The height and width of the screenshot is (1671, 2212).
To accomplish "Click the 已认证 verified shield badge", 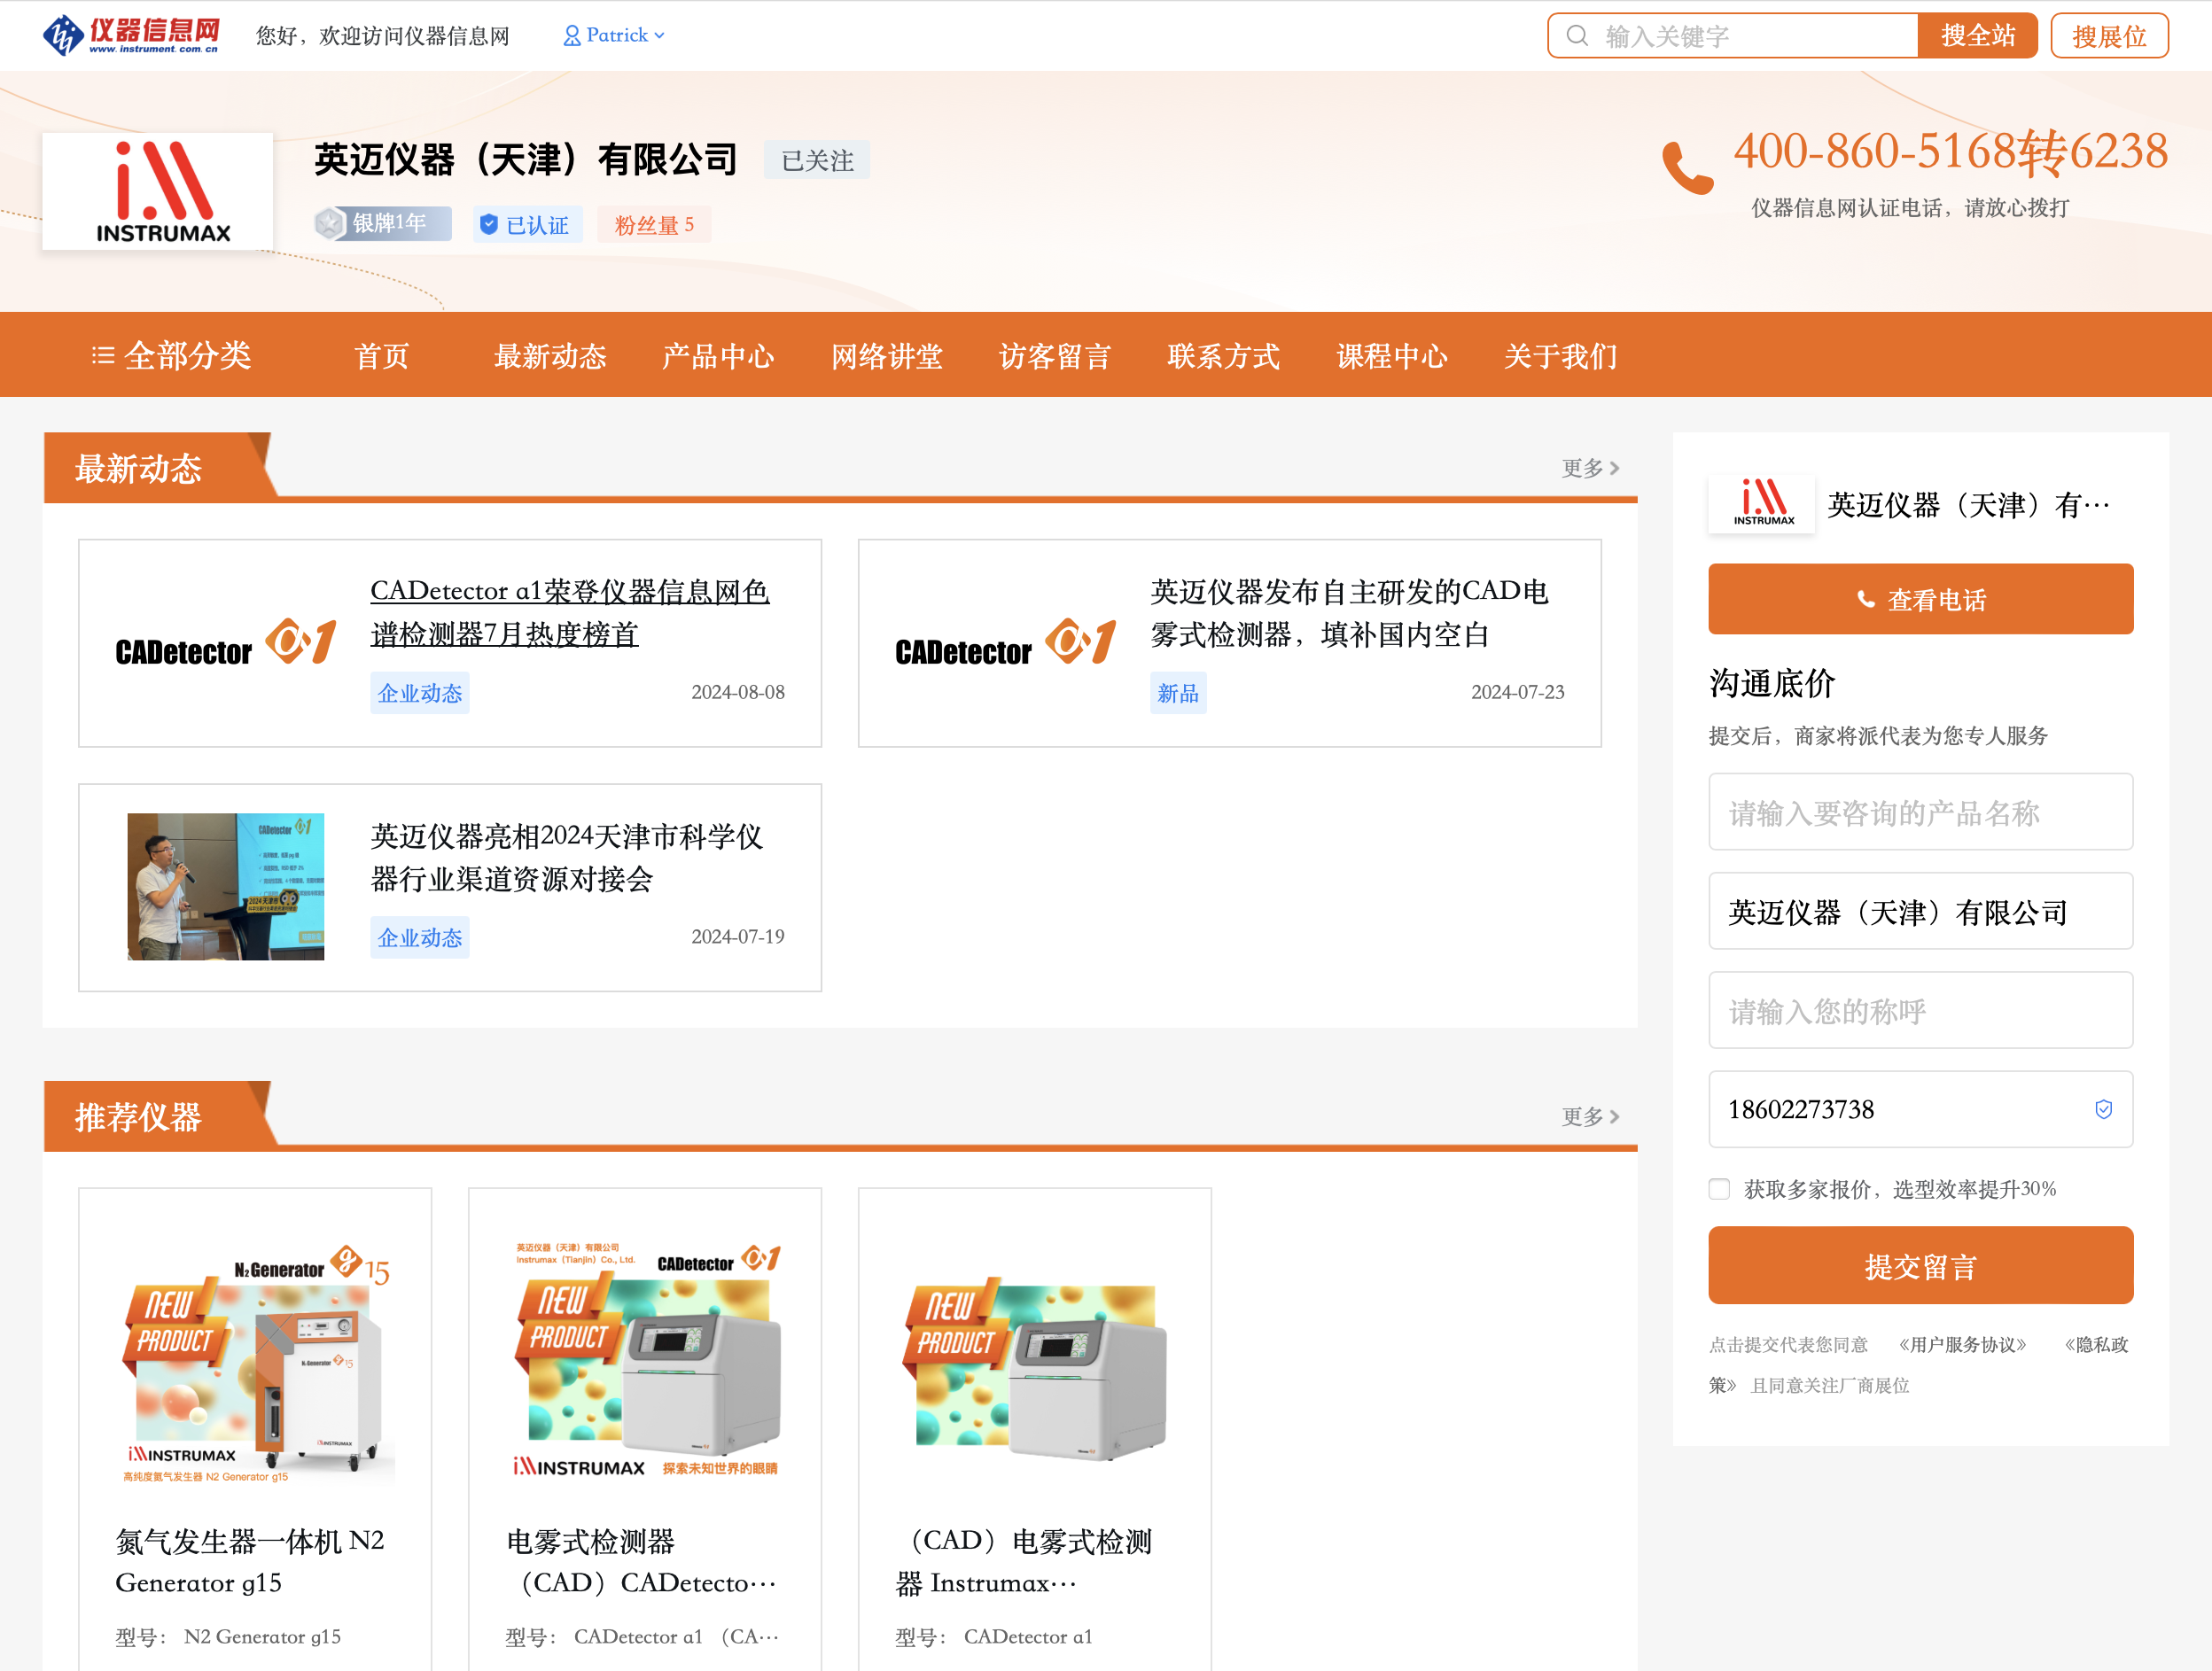I will 527,225.
